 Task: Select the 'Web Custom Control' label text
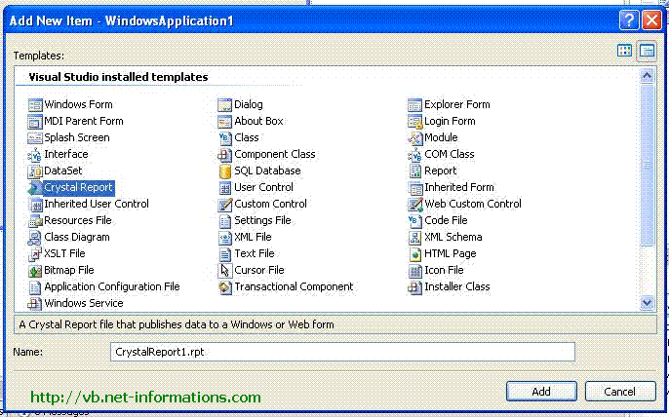473,205
